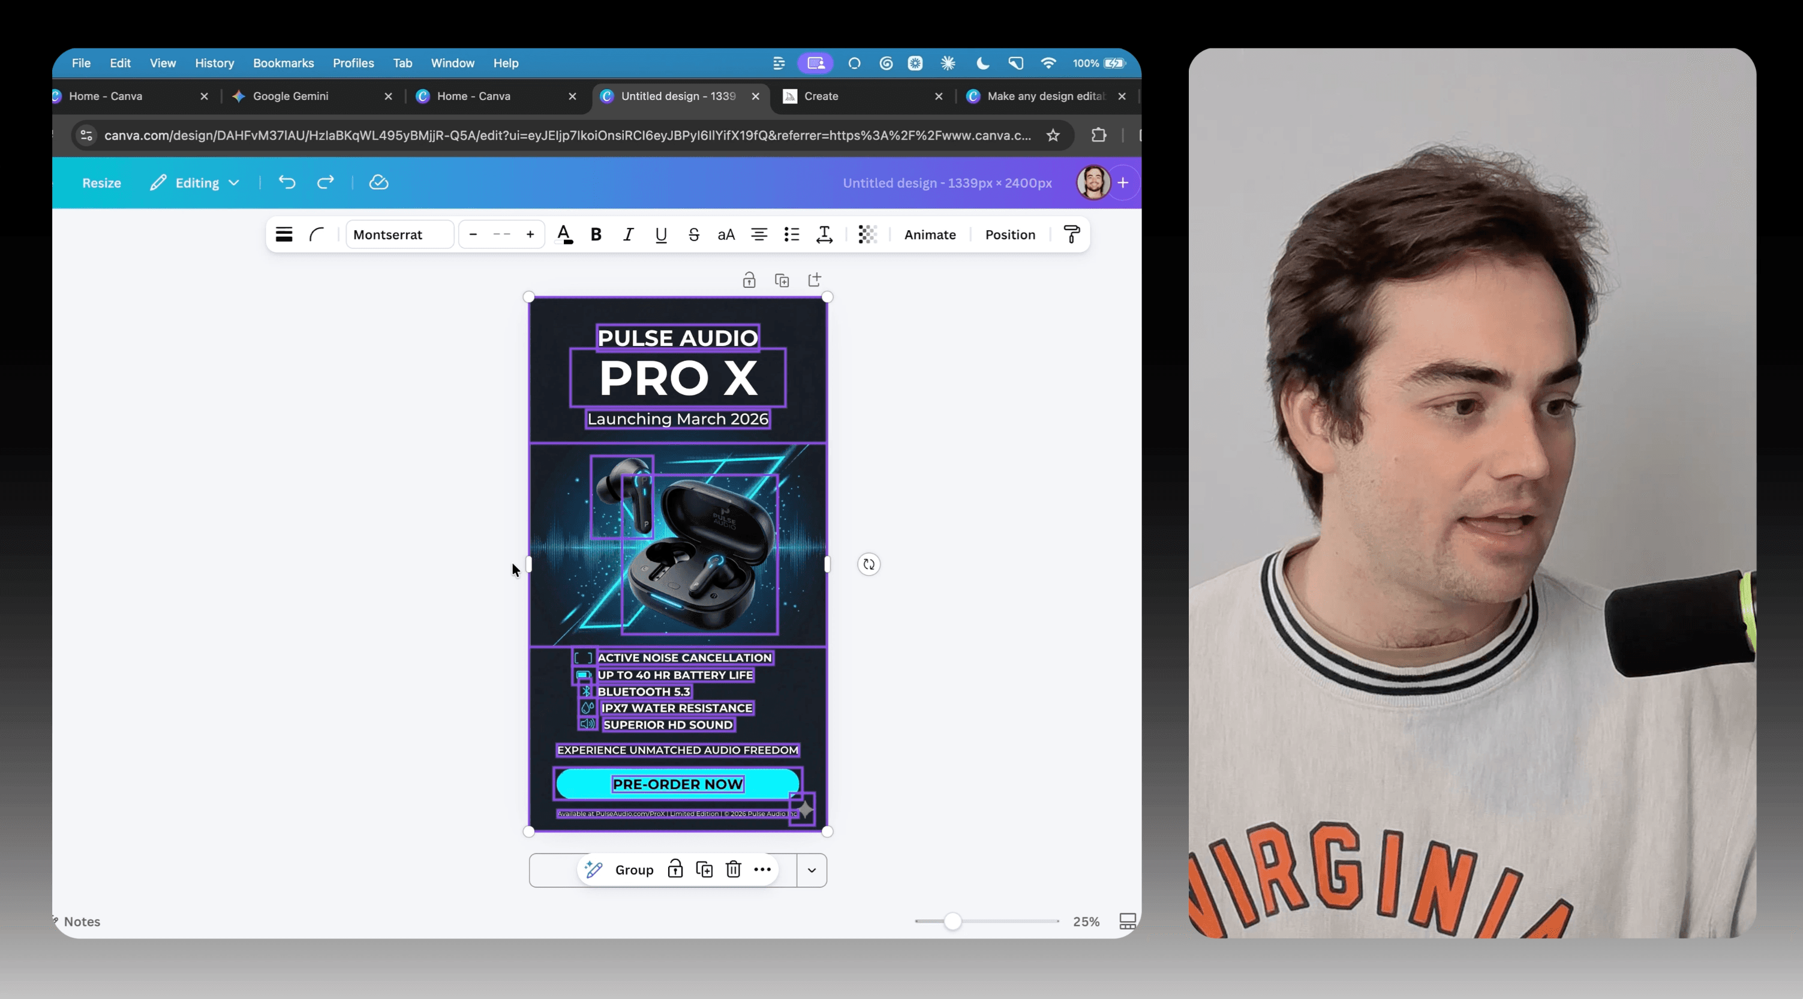Viewport: 1803px width, 999px height.
Task: Delete selection with the trash icon
Action: pyautogui.click(x=733, y=869)
